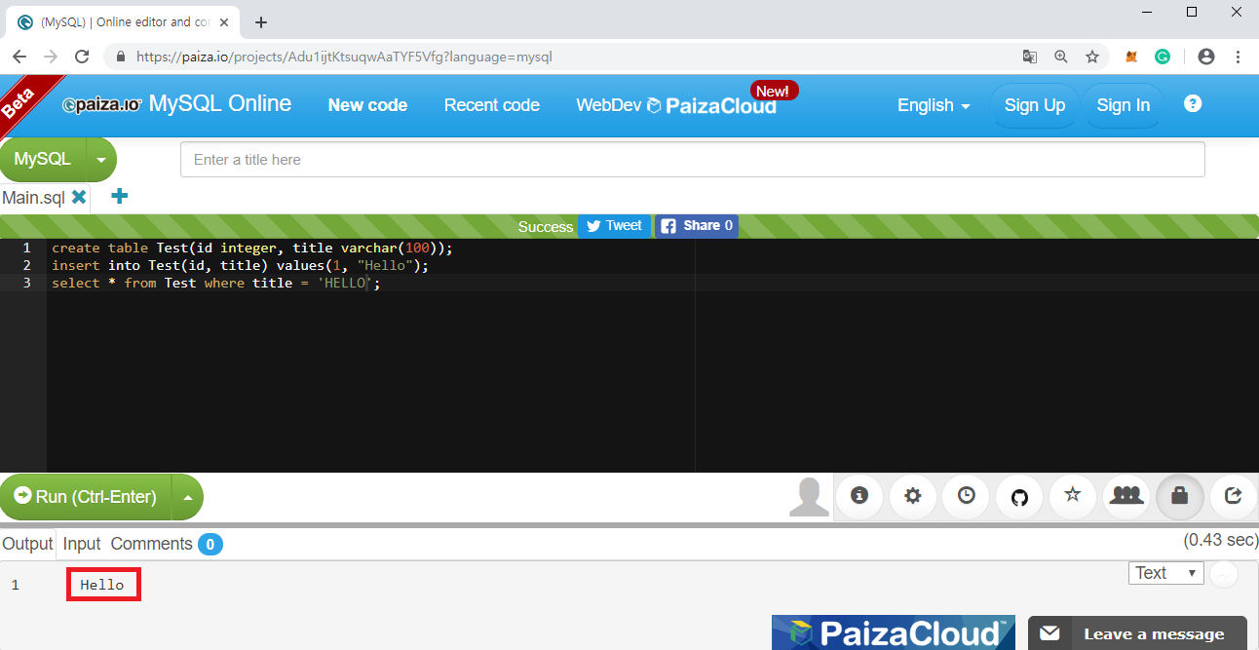Switch to the Output tab
This screenshot has width=1259, height=650.
coord(27,544)
